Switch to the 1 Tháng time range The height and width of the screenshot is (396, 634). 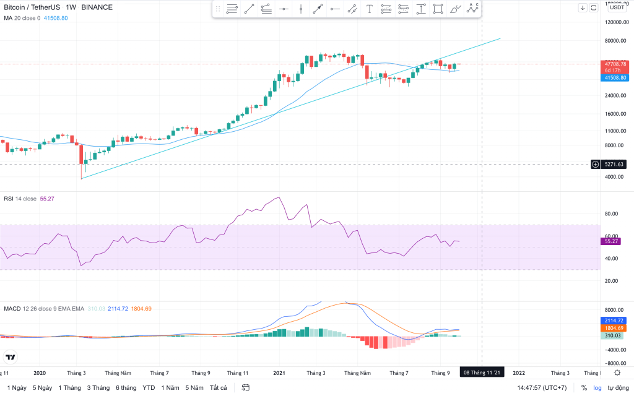point(69,388)
